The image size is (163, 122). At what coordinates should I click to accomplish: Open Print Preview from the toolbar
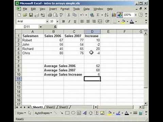[x=56, y=15]
